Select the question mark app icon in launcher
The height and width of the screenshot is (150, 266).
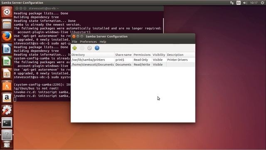tap(7, 135)
